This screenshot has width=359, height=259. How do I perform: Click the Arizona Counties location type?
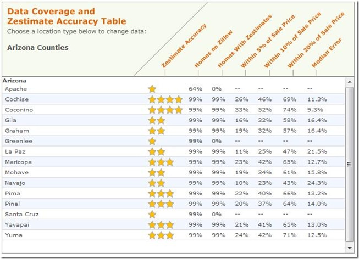(38, 48)
